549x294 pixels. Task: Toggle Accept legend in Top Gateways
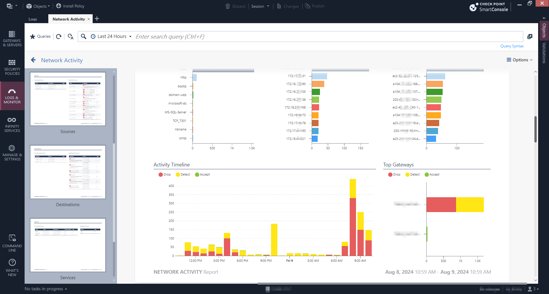(432, 174)
